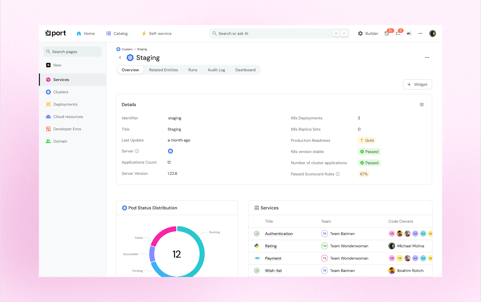Image resolution: width=481 pixels, height=302 pixels.
Task: Open the Deployments section from the sidebar
Action: pyautogui.click(x=65, y=104)
